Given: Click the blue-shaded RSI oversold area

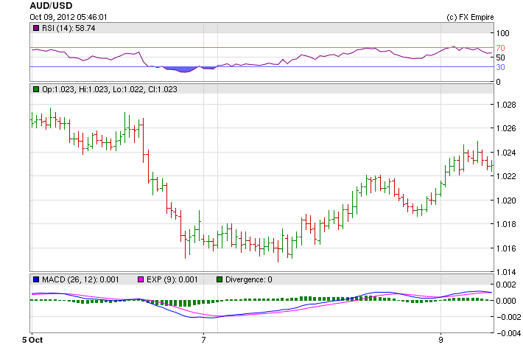Looking at the screenshot, I should point(183,69).
